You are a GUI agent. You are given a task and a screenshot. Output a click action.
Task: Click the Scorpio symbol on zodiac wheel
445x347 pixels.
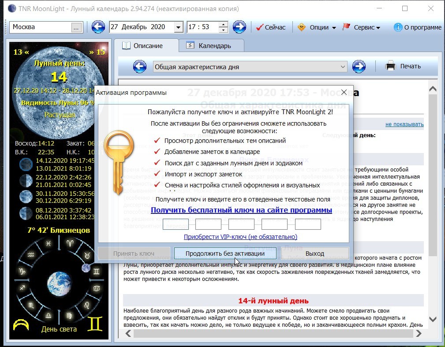click(31, 305)
